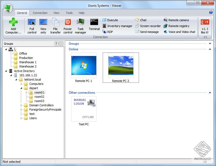Screen dimensions: 216x166
Task: Open the Remote camera feature
Action: [178, 20]
